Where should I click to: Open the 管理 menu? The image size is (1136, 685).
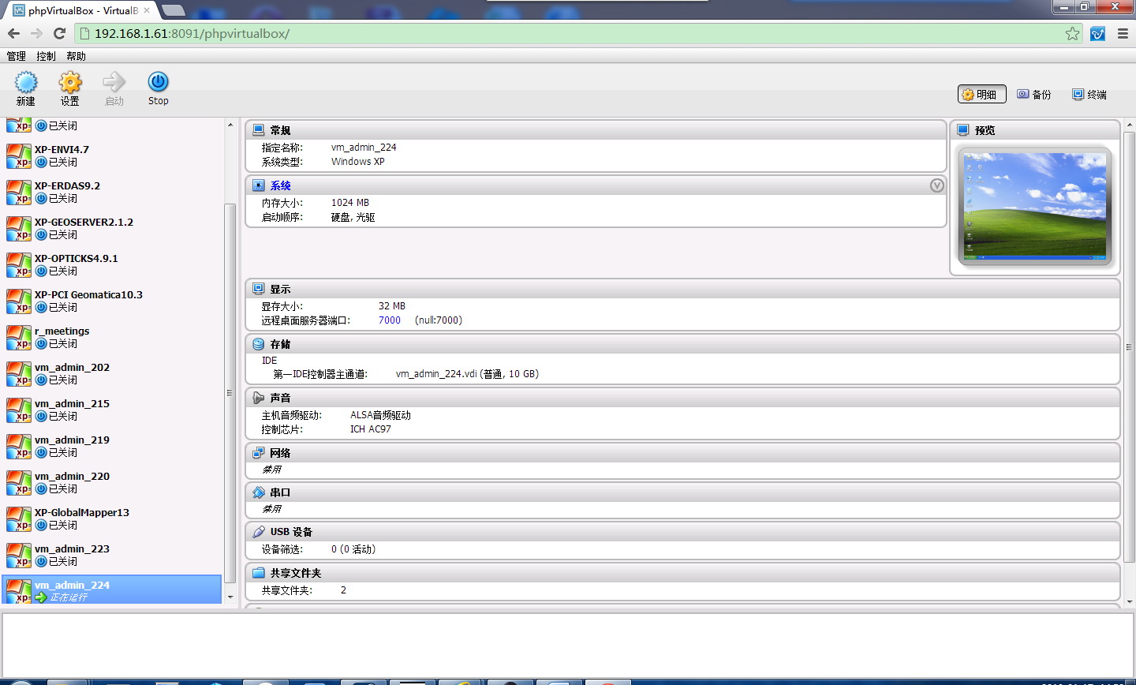point(17,56)
